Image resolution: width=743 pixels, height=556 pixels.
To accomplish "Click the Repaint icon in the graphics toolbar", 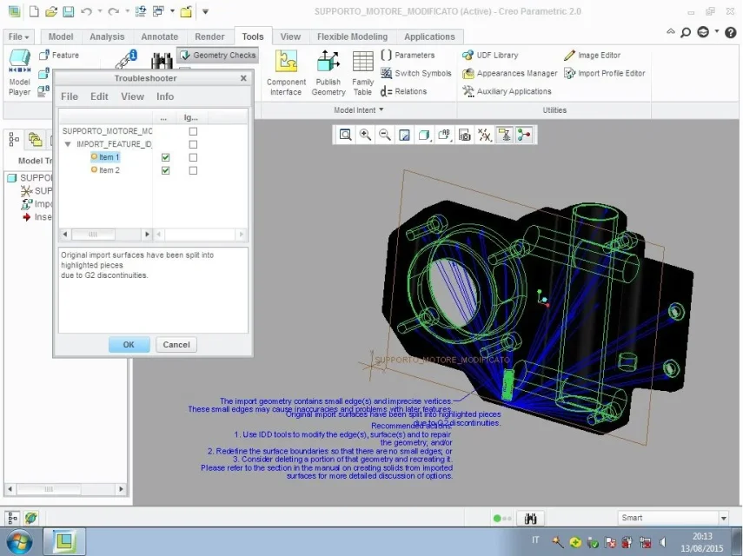I will [404, 135].
